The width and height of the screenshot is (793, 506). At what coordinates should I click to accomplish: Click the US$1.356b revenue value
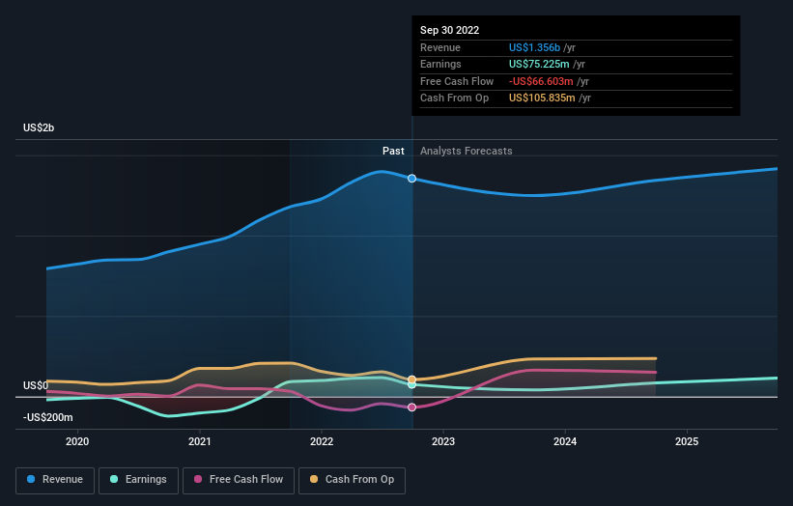tap(534, 47)
